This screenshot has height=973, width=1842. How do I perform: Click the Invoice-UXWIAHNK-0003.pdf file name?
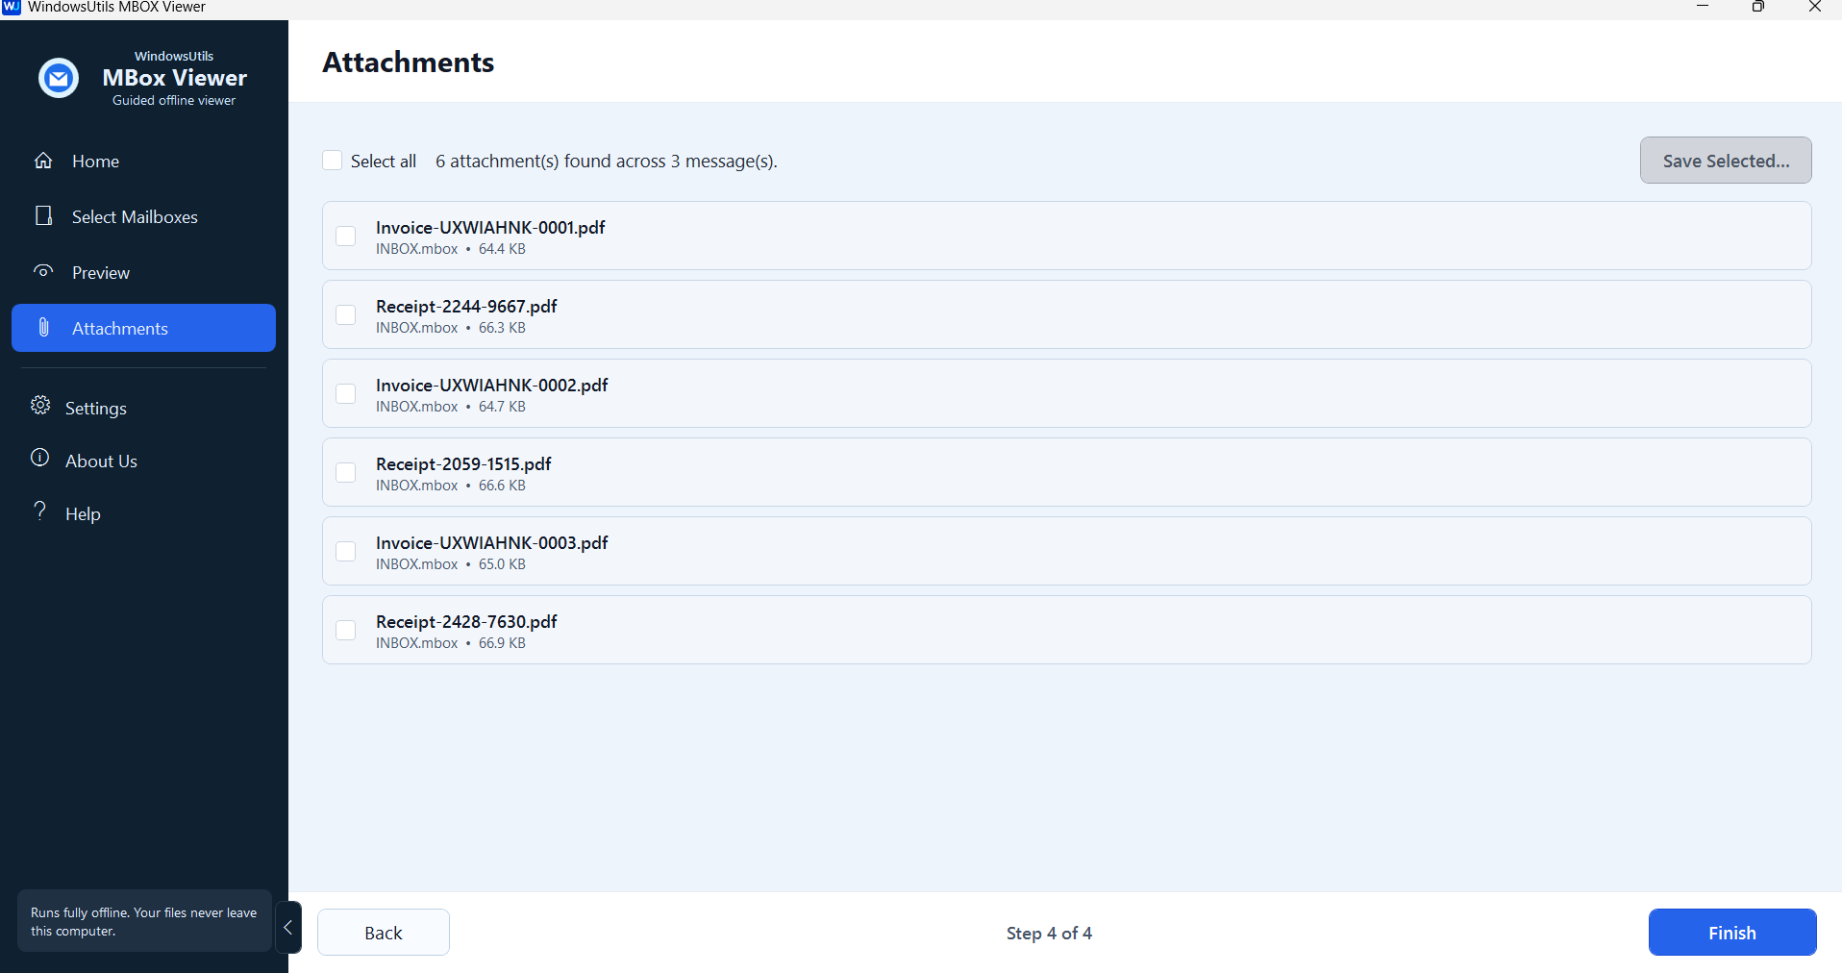[491, 543]
